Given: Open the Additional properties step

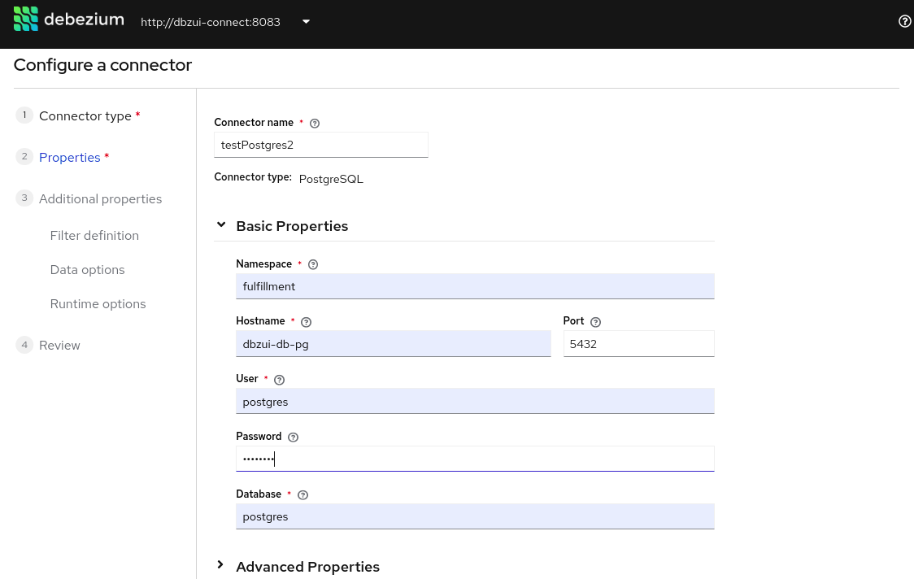Looking at the screenshot, I should point(100,199).
